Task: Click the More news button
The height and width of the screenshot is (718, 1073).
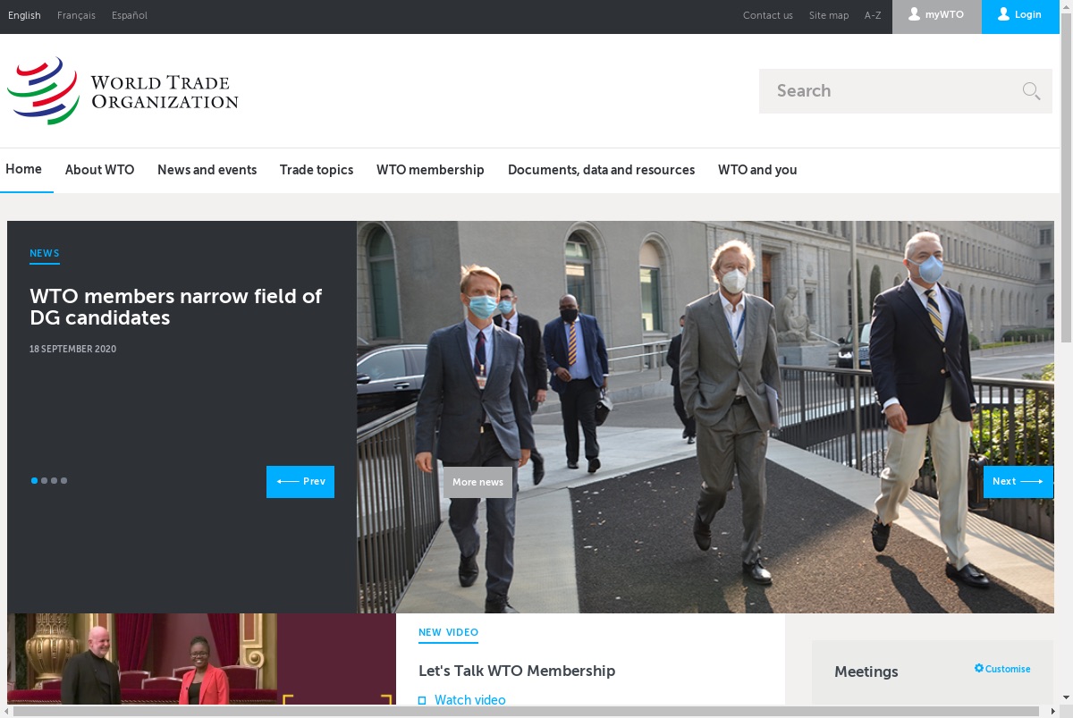Action: click(477, 482)
